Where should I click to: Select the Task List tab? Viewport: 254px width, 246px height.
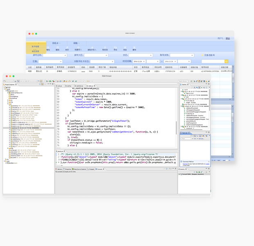tap(185, 133)
